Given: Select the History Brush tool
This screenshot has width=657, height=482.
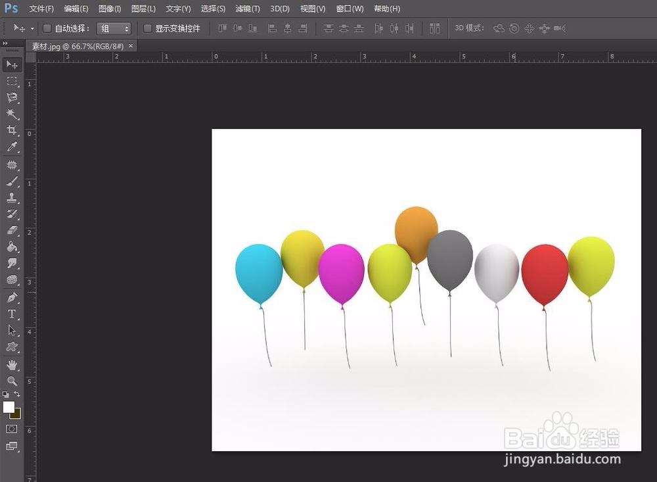Looking at the screenshot, I should coord(12,214).
